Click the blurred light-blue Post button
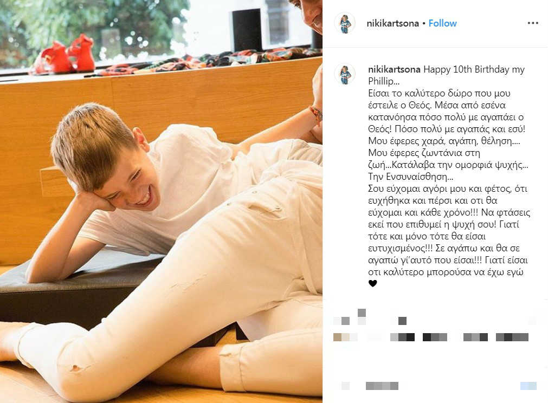 pyautogui.click(x=528, y=386)
